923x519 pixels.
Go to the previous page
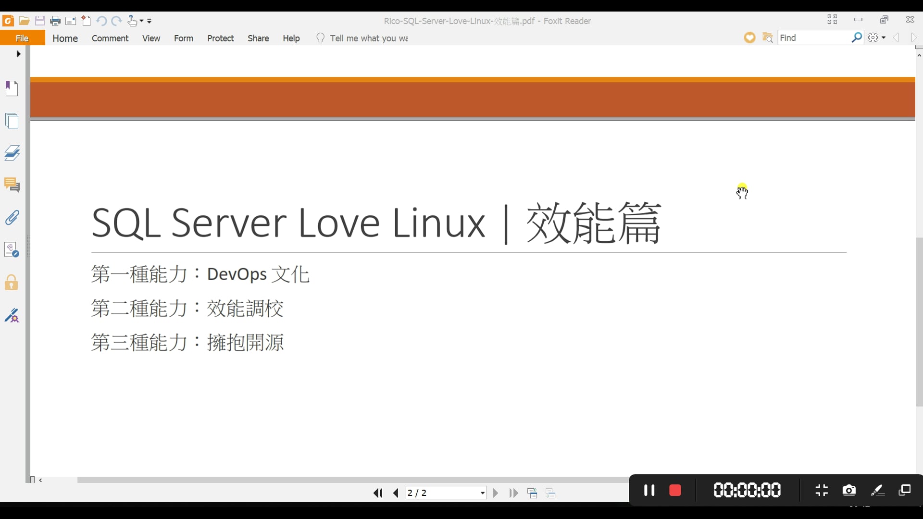click(396, 493)
